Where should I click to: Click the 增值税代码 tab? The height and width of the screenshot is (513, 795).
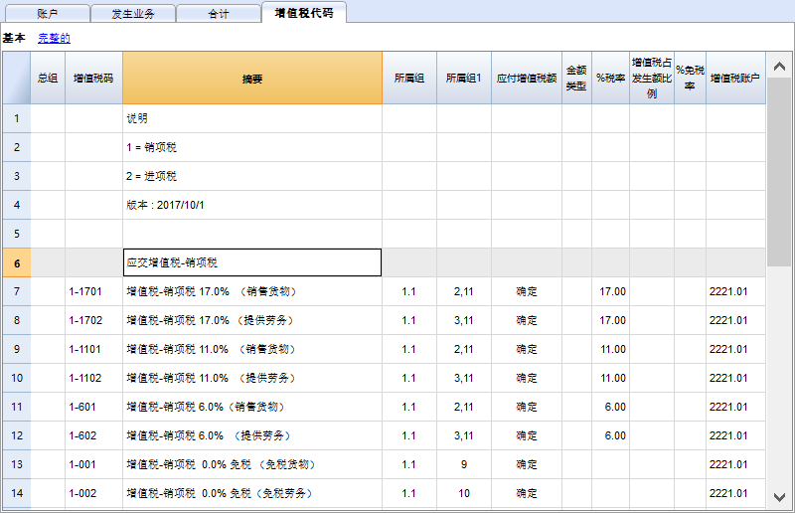click(x=304, y=13)
